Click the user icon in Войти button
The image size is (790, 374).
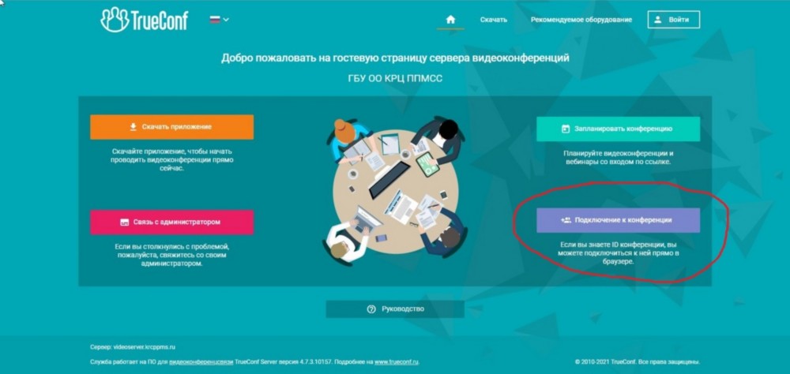pos(657,20)
